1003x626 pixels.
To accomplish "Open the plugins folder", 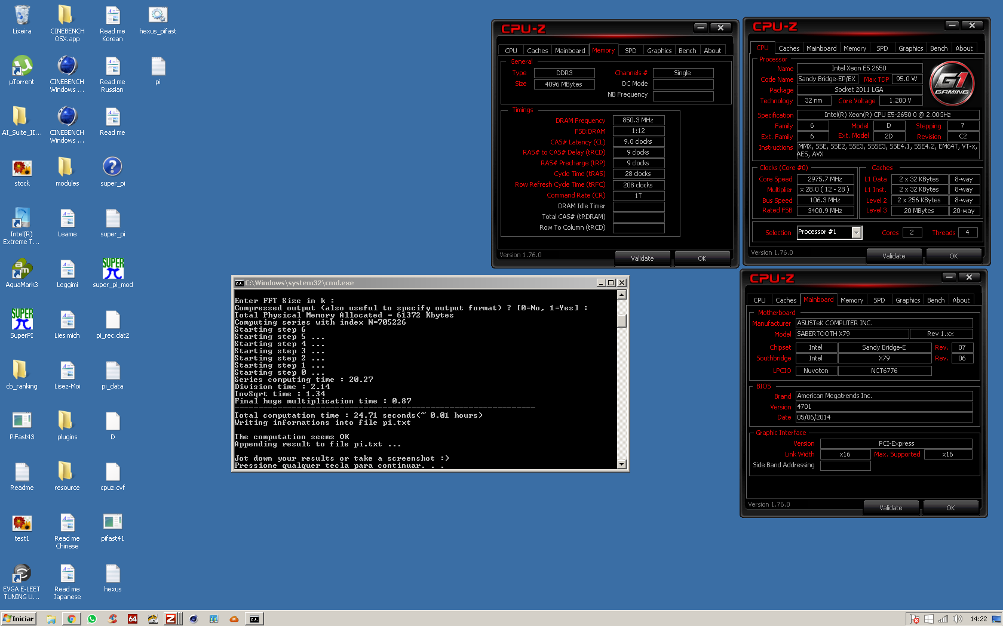I will point(68,425).
